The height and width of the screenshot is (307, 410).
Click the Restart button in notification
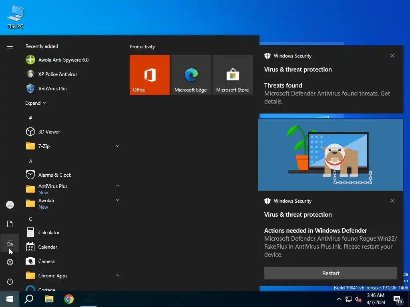pos(330,273)
